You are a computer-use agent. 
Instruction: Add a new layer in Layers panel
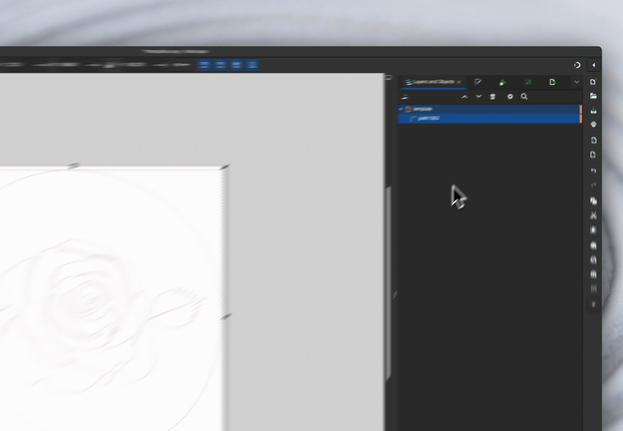pos(405,97)
